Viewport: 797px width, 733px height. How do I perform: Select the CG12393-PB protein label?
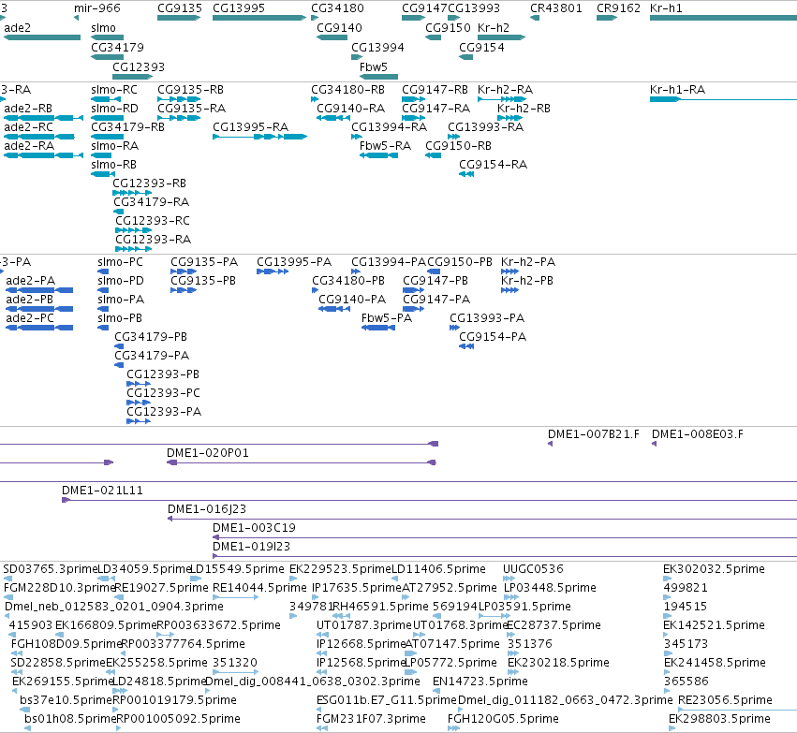coord(163,374)
